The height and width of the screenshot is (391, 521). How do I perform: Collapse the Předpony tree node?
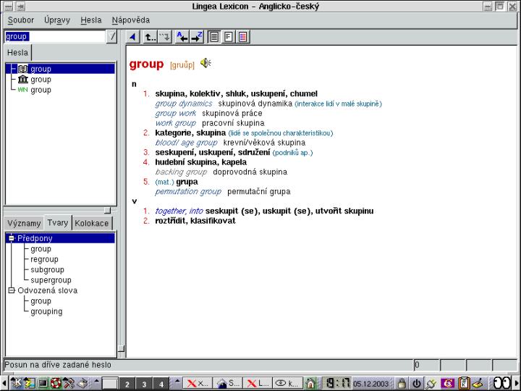coord(12,238)
